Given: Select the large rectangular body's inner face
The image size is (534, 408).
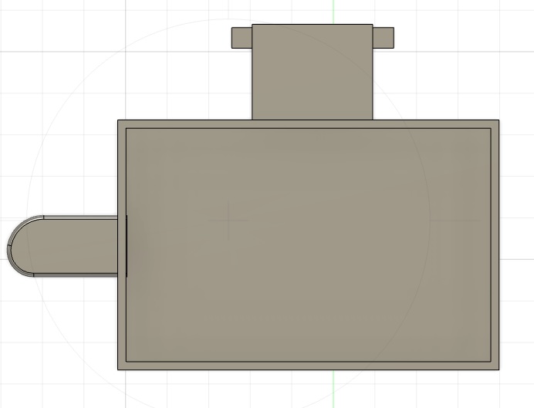Looking at the screenshot, I should click(309, 245).
